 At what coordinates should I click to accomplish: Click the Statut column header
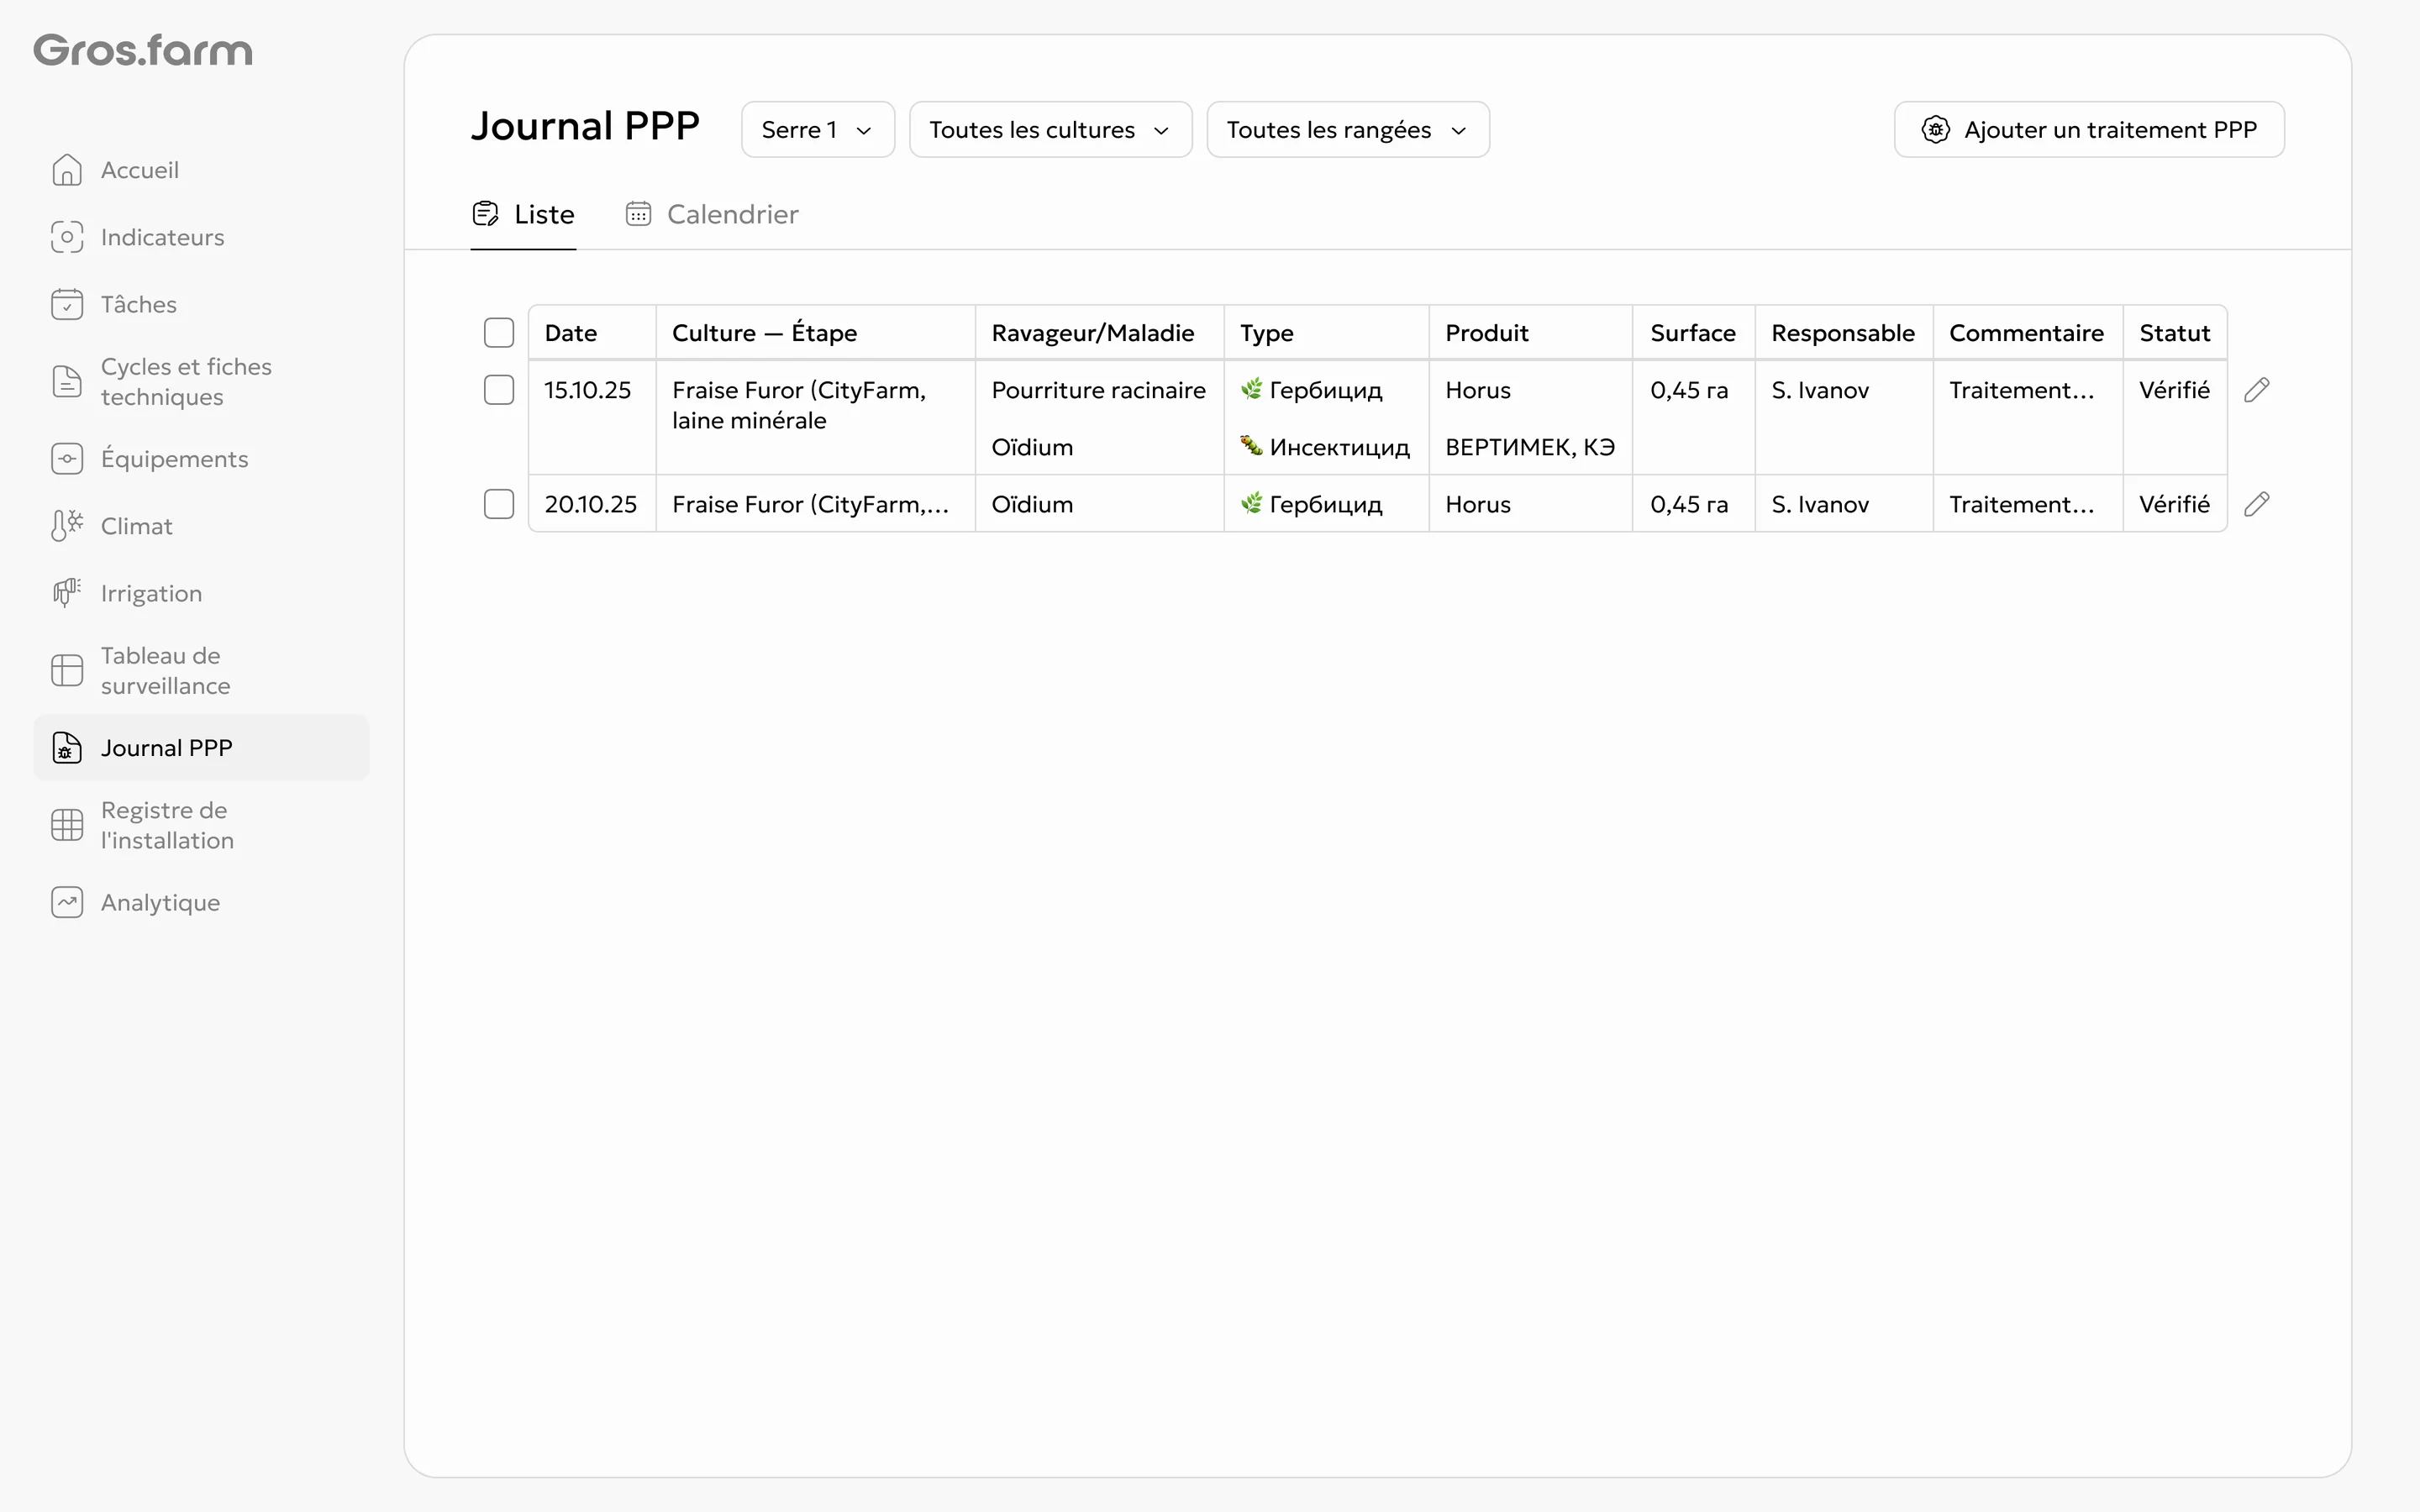click(2175, 333)
